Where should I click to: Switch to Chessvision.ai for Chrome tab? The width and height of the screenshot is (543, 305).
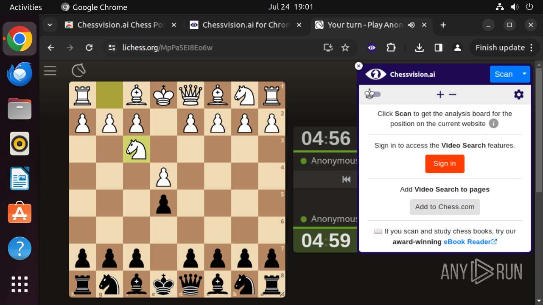[x=246, y=25]
